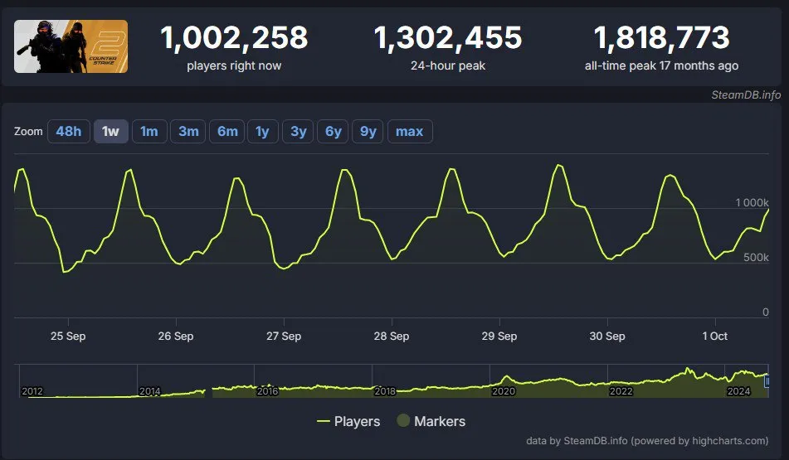The width and height of the screenshot is (789, 460).
Task: Toggle the Markers series in legend
Action: coord(431,421)
